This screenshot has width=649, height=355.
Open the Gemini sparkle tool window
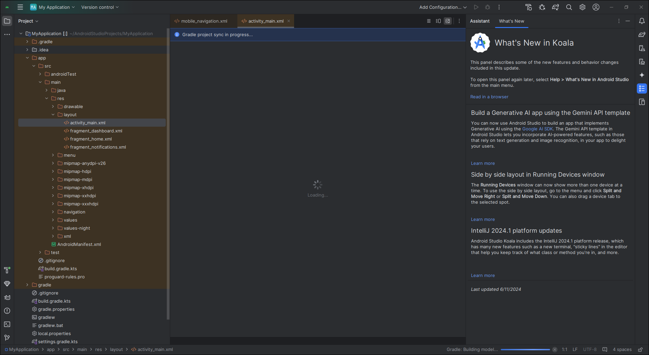pos(642,75)
